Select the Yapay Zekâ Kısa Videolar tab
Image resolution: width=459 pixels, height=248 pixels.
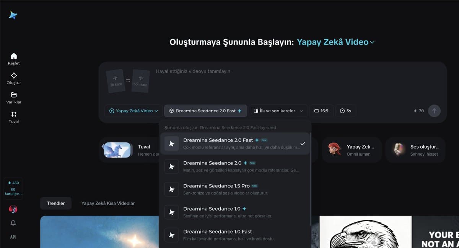coord(107,203)
